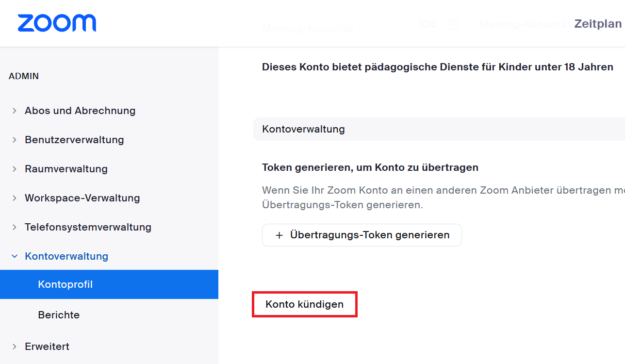This screenshot has height=364, width=625.
Task: Open Telefonsystemverwaltung section
Action: point(88,227)
